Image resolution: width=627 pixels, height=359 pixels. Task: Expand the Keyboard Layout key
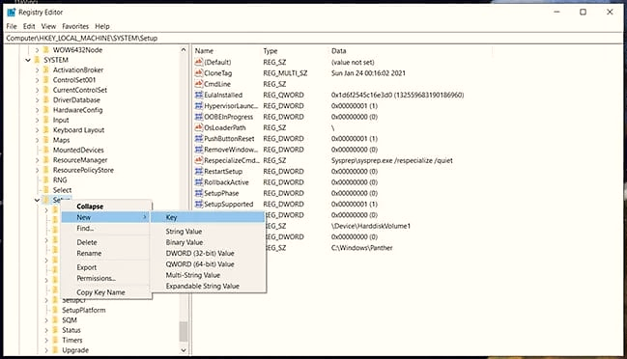pos(37,129)
